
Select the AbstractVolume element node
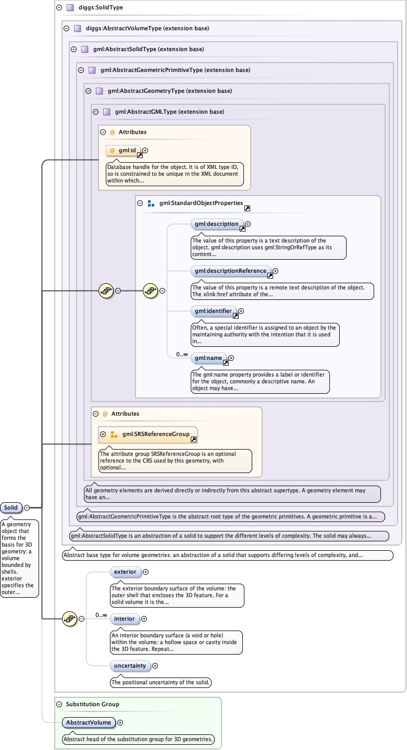point(89,723)
